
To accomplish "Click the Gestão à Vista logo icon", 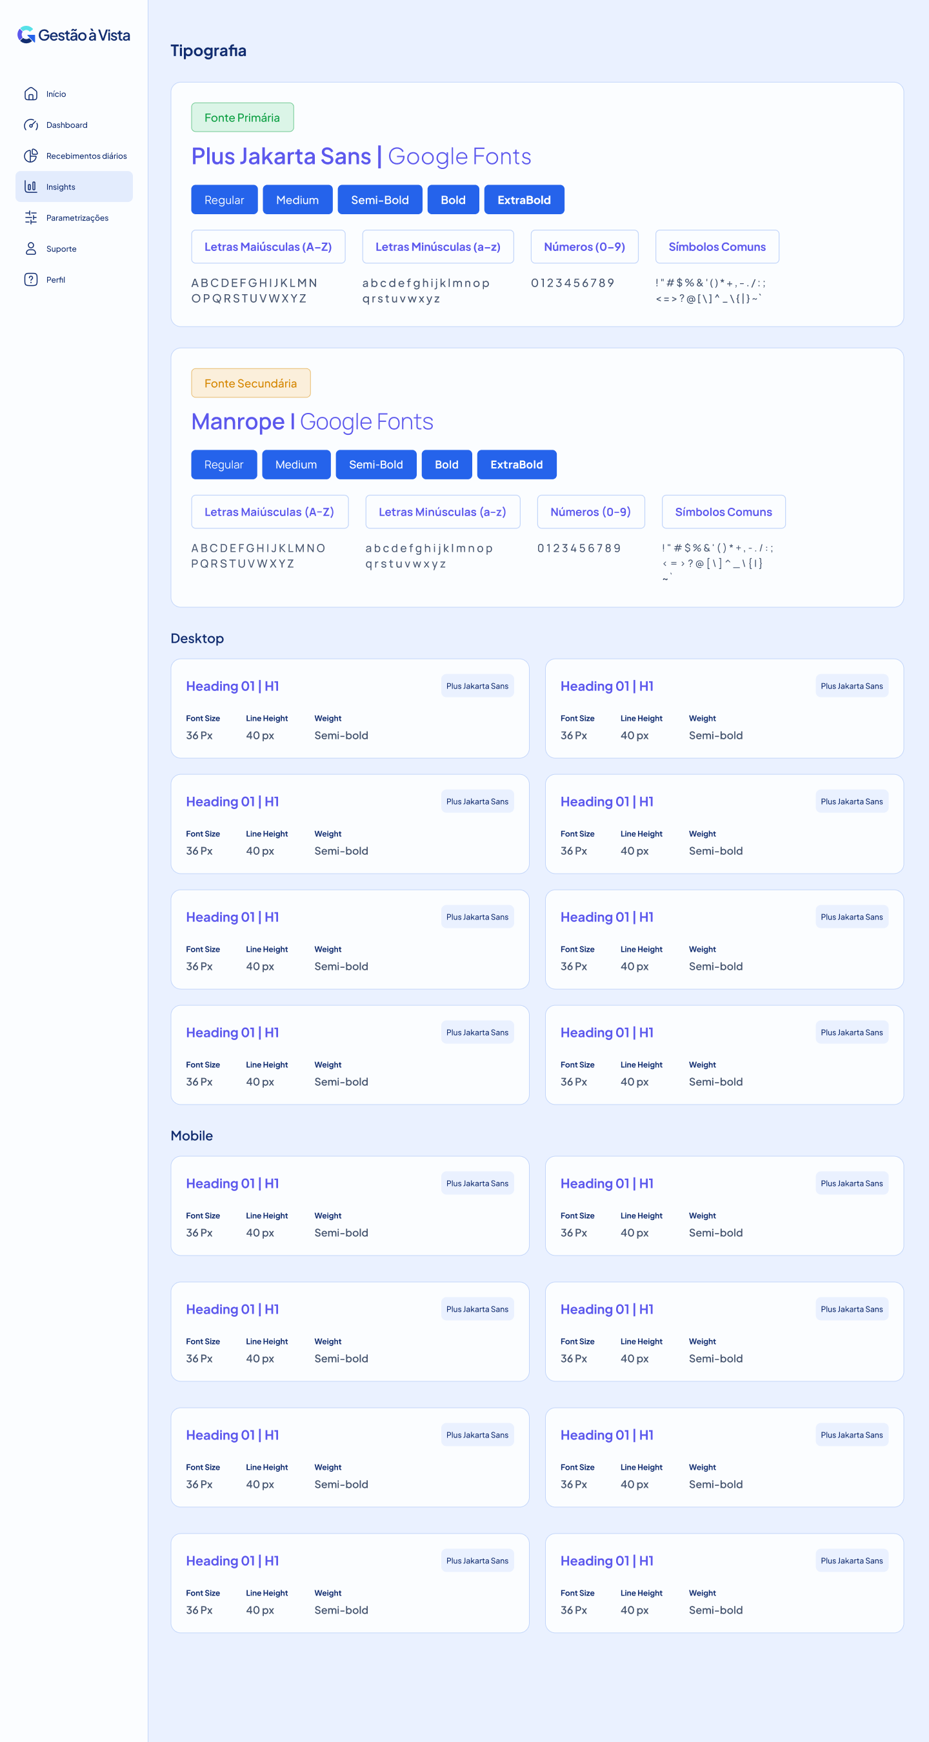I will coord(26,34).
